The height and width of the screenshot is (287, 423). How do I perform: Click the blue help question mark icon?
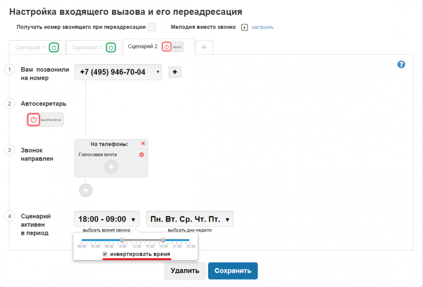pos(401,64)
